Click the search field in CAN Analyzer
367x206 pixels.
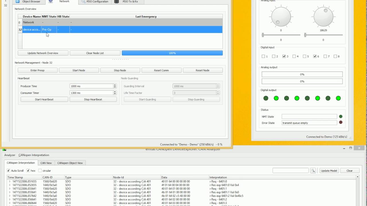(x=290, y=171)
